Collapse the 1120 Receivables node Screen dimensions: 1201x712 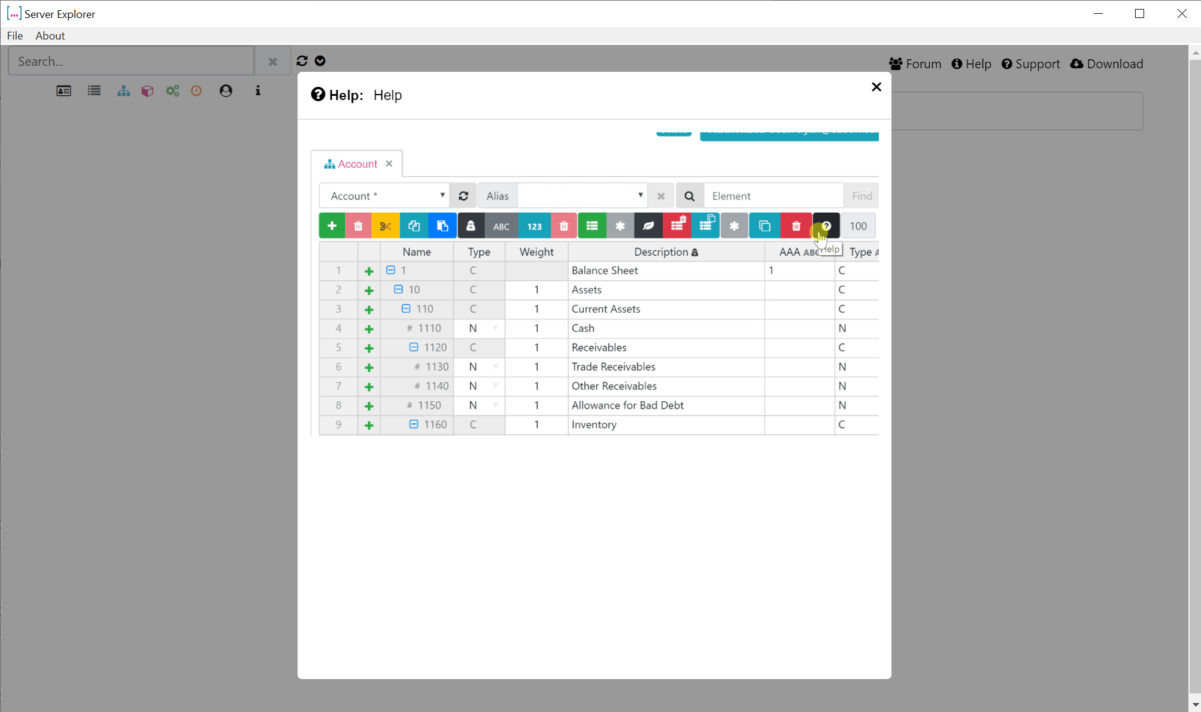(414, 347)
